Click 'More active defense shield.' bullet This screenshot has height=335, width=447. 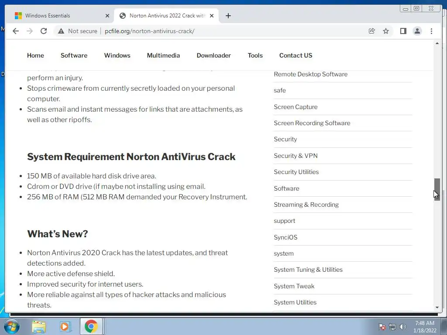tap(71, 273)
